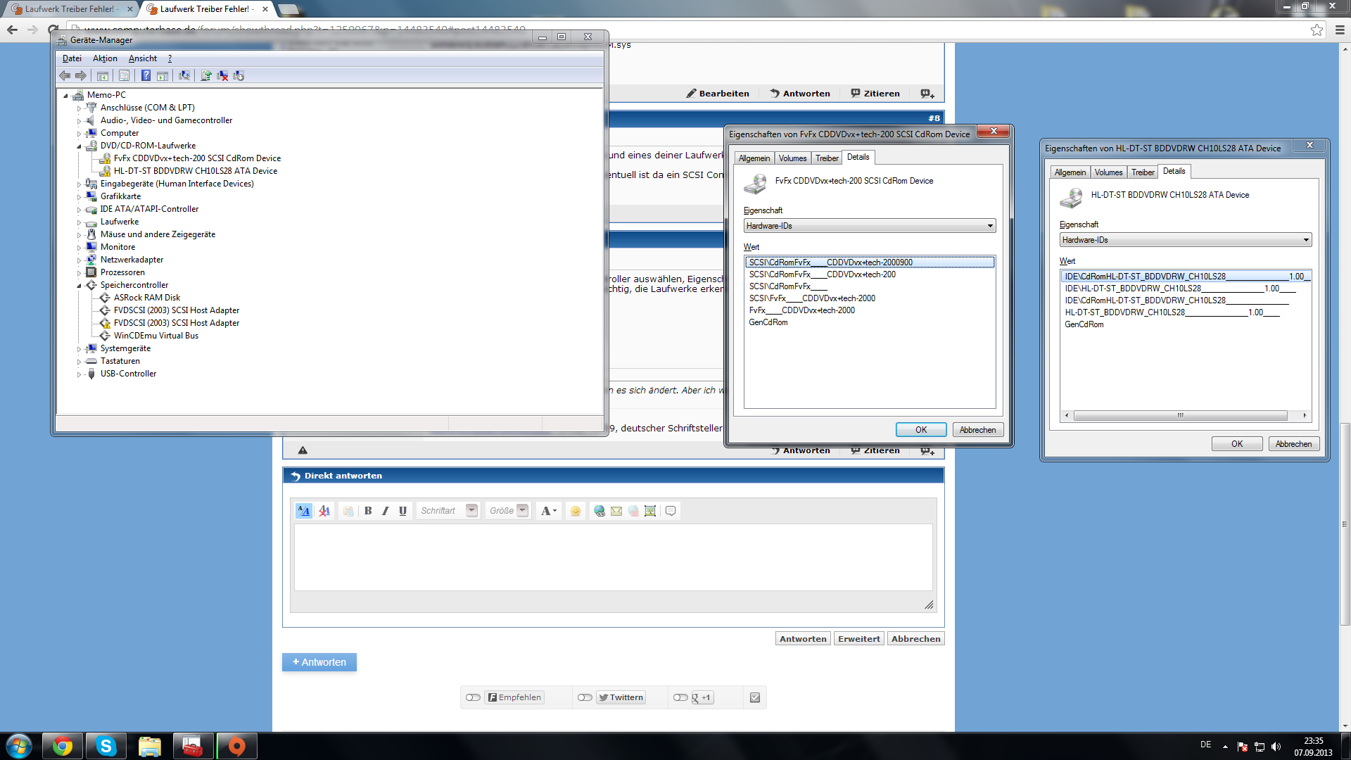
Task: Open Skype from the taskbar
Action: pyautogui.click(x=106, y=746)
